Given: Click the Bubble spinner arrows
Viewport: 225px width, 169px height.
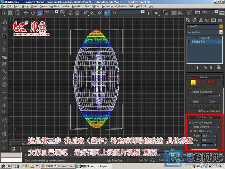Looking at the screenshot, I should pos(215,145).
